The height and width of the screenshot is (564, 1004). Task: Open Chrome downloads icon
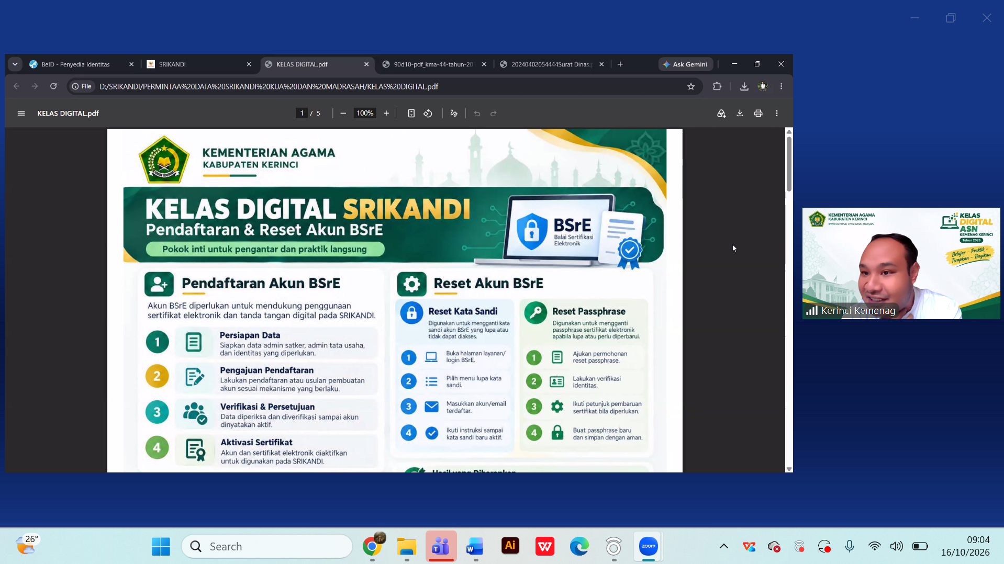pos(744,86)
